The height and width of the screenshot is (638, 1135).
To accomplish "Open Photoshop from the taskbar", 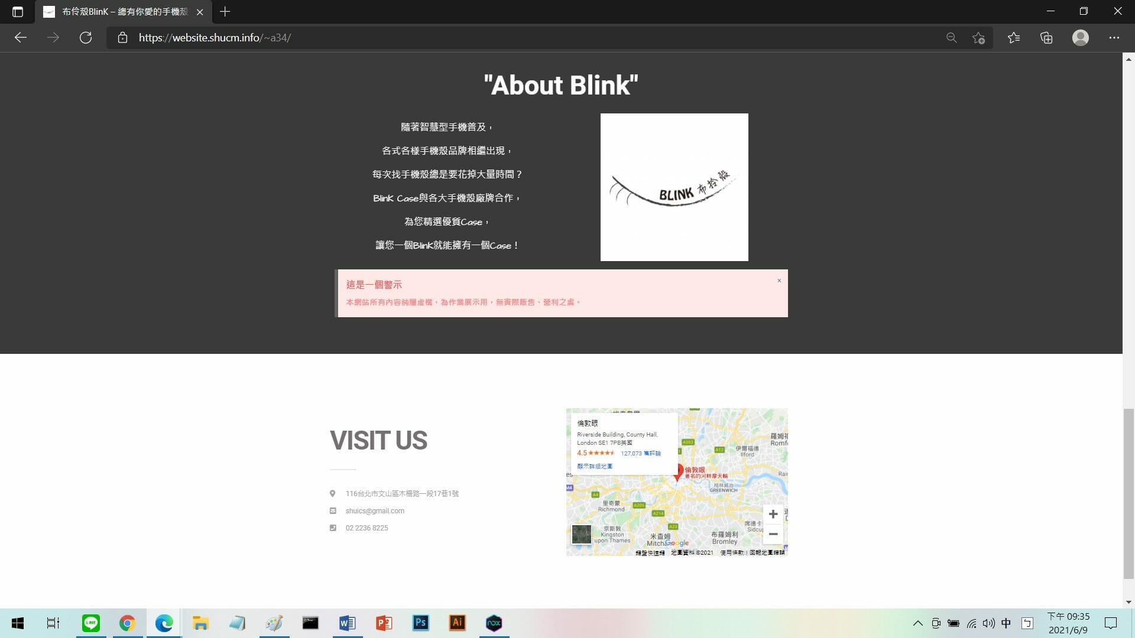I will (x=420, y=623).
